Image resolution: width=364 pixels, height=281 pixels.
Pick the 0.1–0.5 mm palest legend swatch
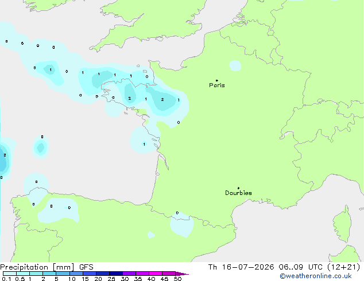coord(10,274)
